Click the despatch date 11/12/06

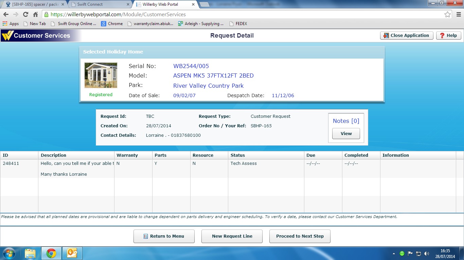(x=283, y=95)
